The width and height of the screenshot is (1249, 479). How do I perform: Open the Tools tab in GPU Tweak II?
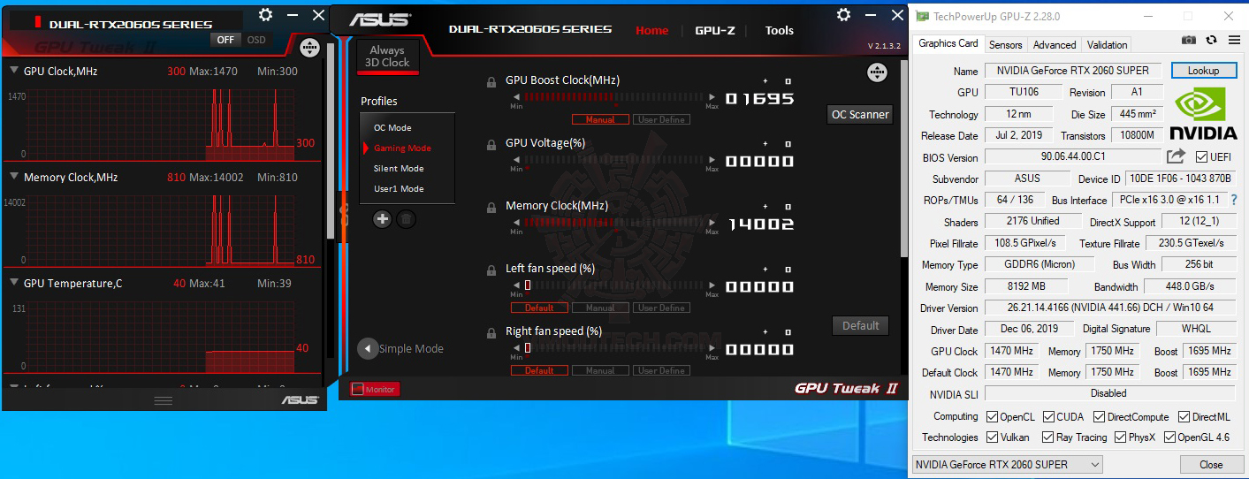780,30
